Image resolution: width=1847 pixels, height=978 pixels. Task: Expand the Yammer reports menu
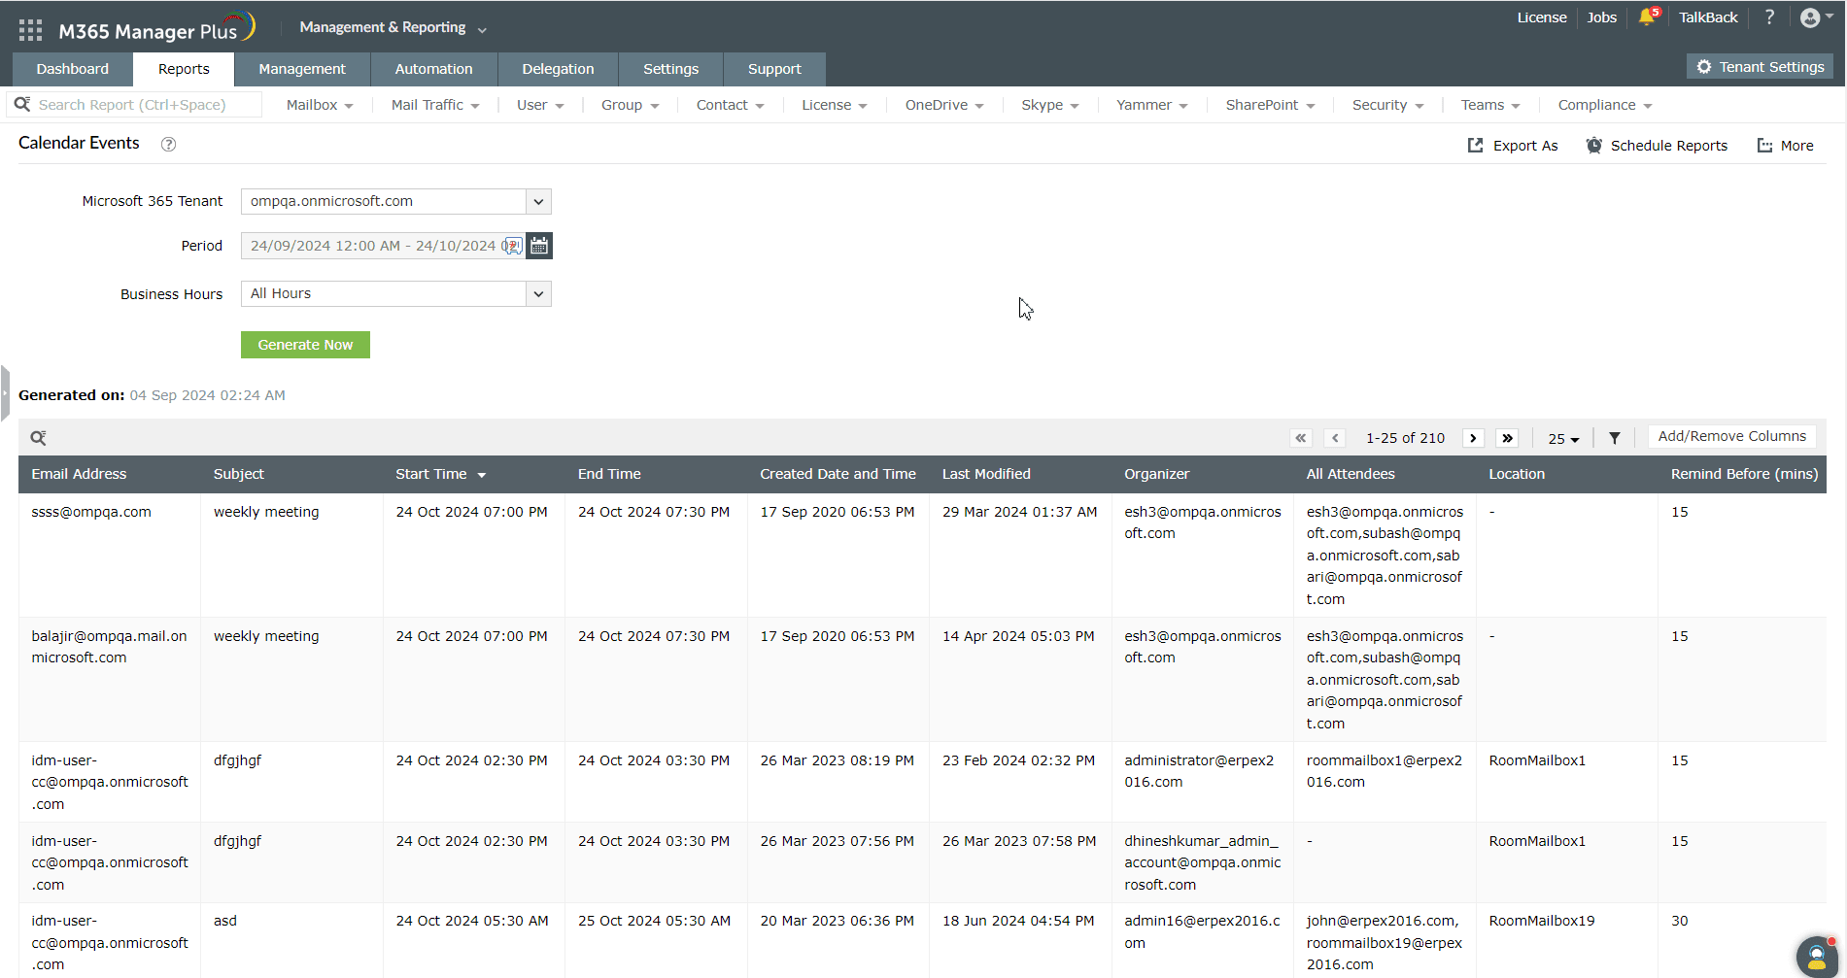1151,105
